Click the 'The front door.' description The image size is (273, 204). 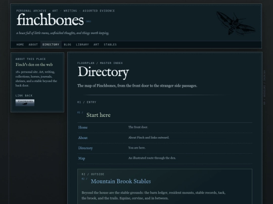click(x=138, y=127)
